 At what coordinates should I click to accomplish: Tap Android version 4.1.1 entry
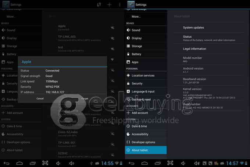tap(208, 70)
